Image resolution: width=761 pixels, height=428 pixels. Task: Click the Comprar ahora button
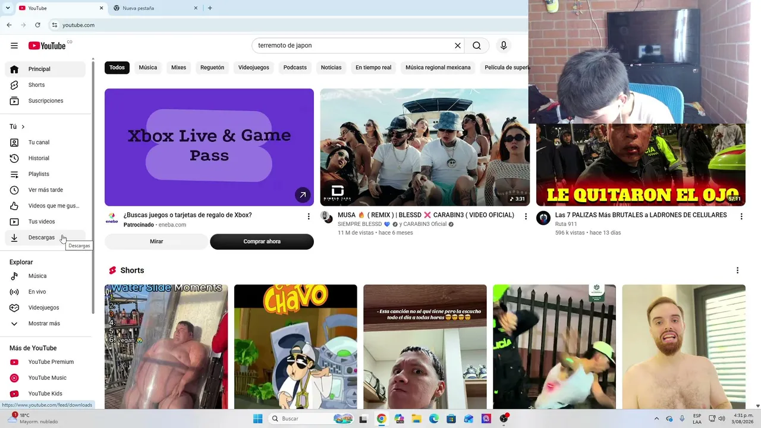coord(262,241)
